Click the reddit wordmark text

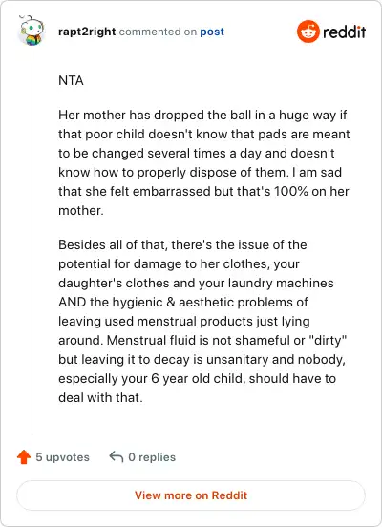pyautogui.click(x=344, y=32)
